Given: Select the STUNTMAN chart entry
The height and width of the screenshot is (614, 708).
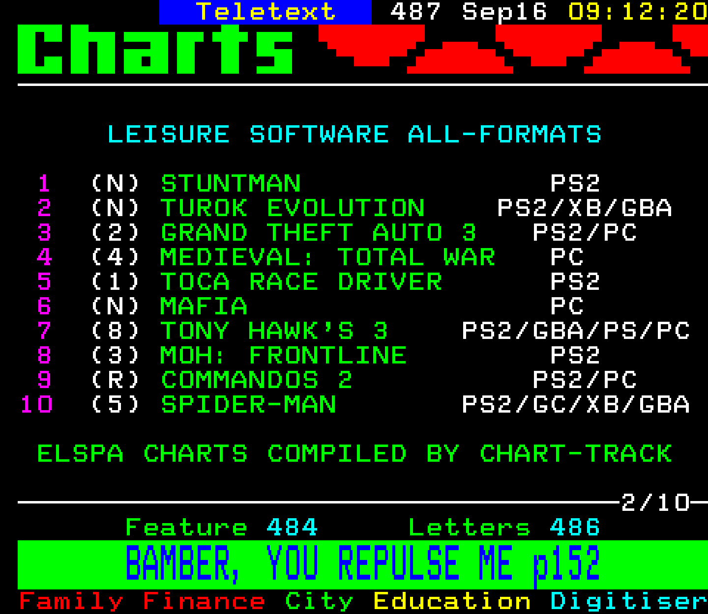Looking at the screenshot, I should click(231, 184).
